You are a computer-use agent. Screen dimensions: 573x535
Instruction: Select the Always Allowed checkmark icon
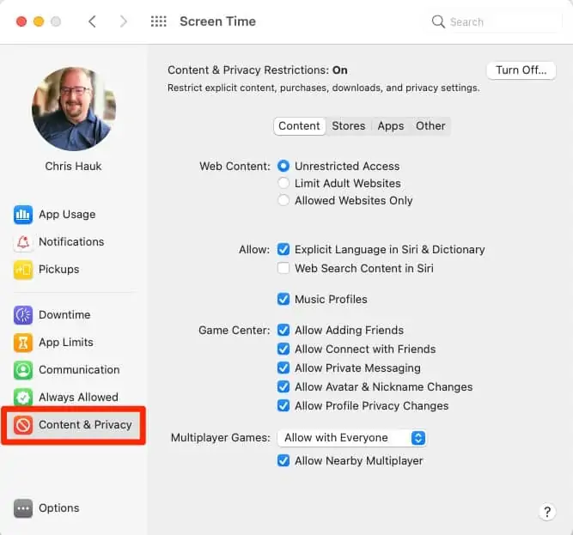click(x=23, y=397)
